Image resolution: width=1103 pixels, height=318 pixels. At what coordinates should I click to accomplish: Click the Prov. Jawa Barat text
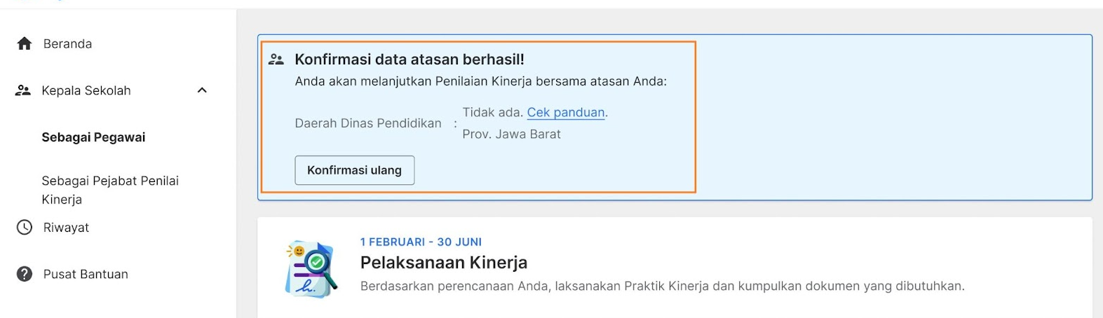coord(511,134)
